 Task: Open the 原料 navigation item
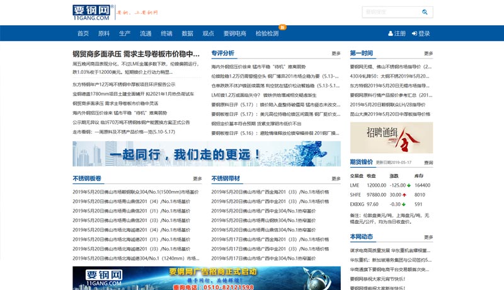coord(104,34)
